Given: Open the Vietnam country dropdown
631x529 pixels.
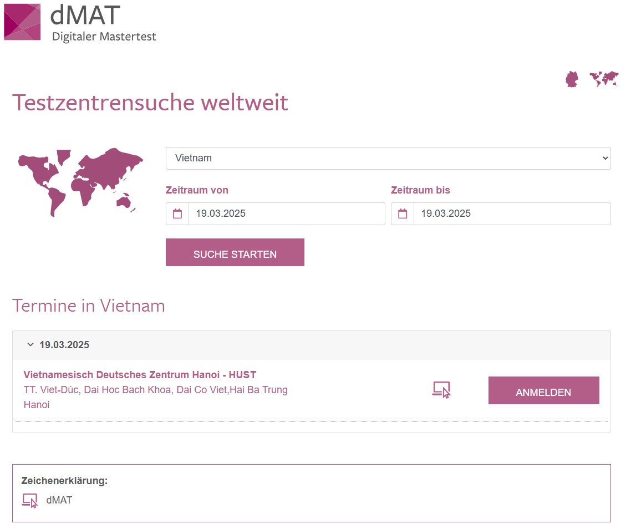Looking at the screenshot, I should [x=388, y=158].
